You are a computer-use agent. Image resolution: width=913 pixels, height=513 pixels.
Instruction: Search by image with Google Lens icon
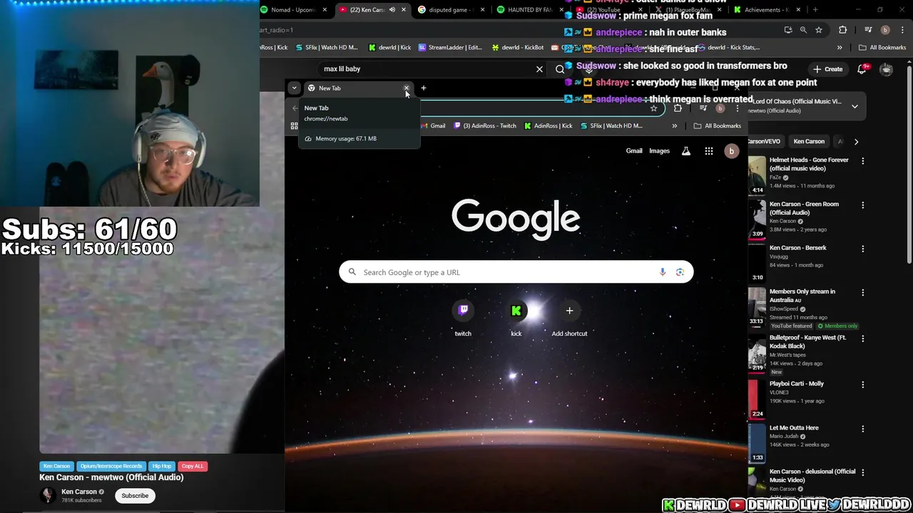pyautogui.click(x=680, y=272)
